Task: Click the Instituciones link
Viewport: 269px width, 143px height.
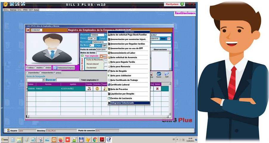Action: [185, 13]
